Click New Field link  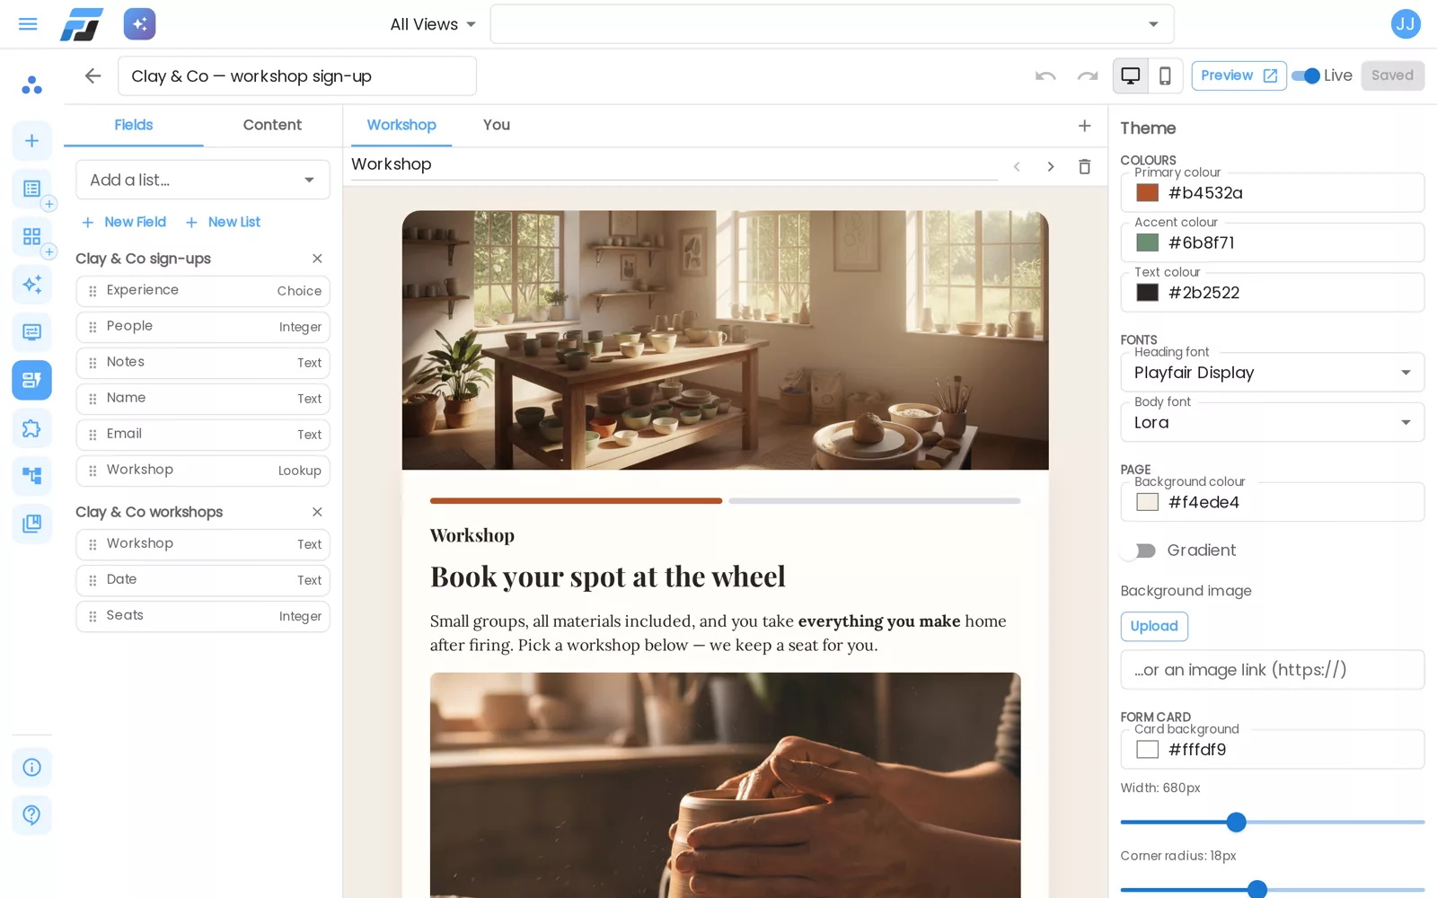(124, 222)
